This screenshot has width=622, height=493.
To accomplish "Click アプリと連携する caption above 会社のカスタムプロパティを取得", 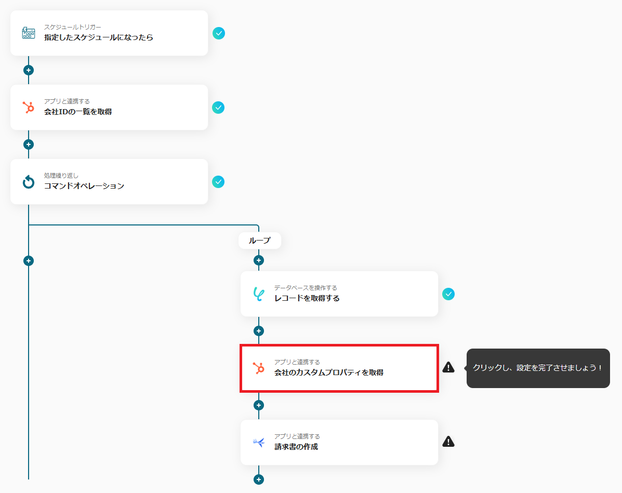I will coord(297,362).
